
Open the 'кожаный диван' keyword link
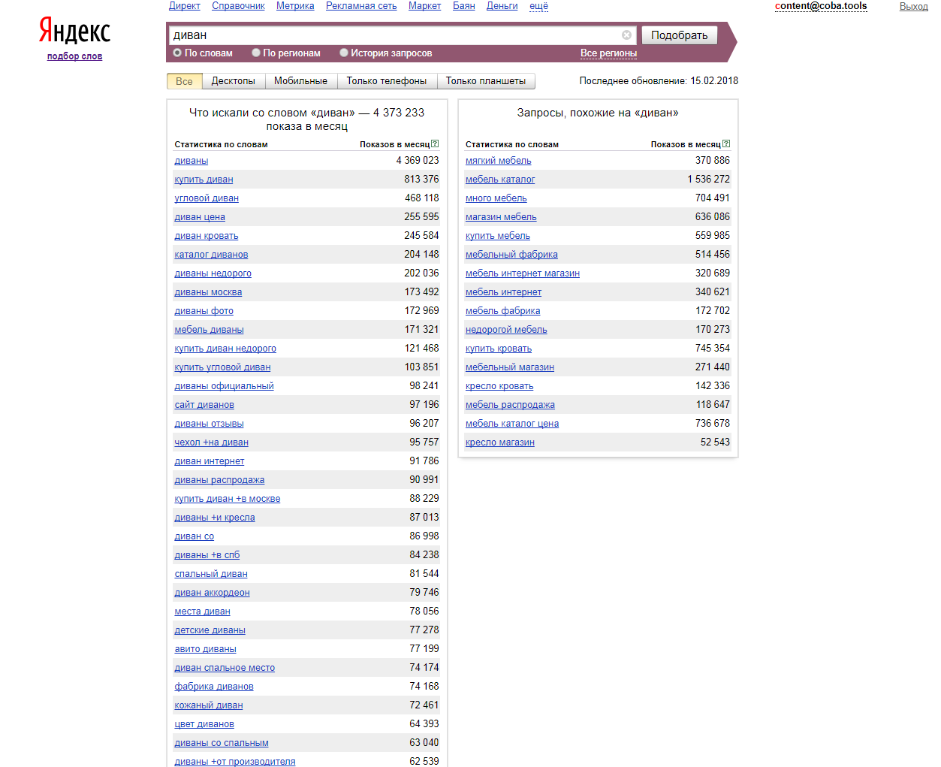pos(209,705)
